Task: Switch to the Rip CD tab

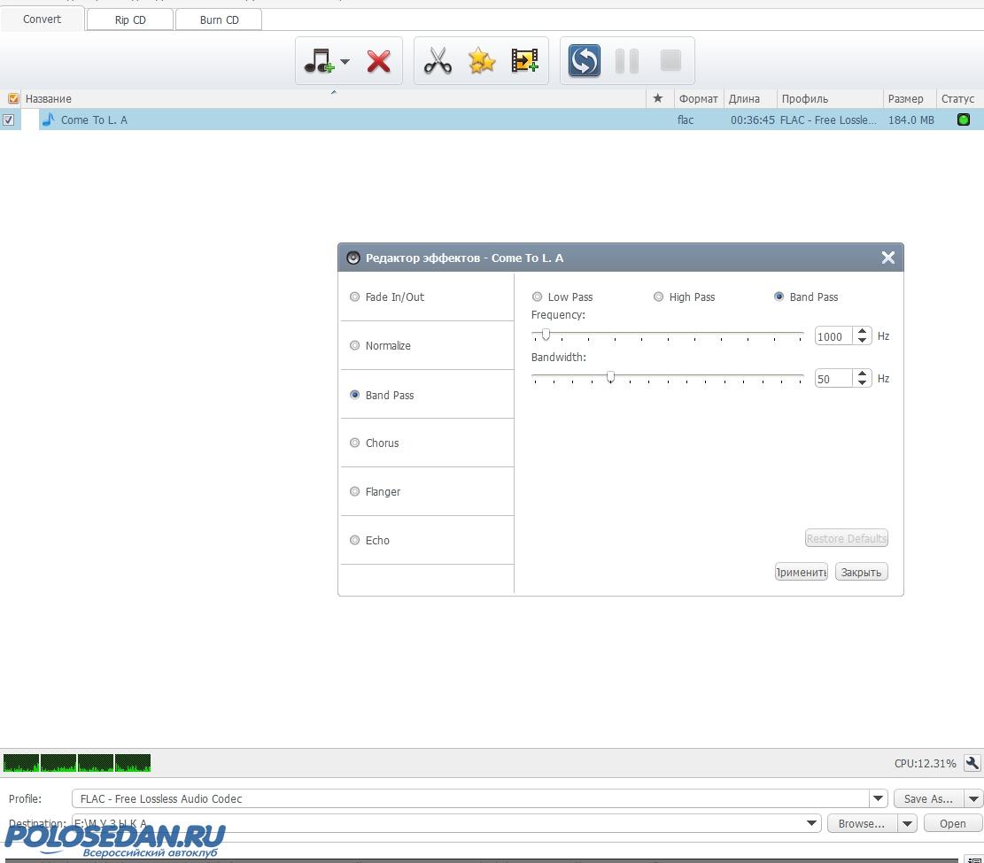Action: point(130,19)
